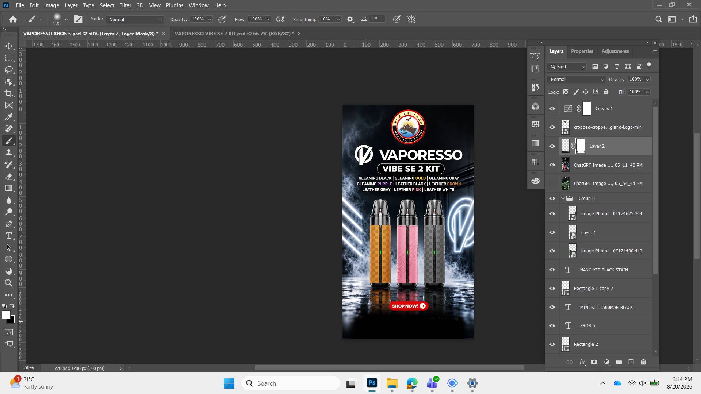Show the hidden ChatGPT Image 05_54_44 PM layer
Screen dimensions: 701x394
pos(552,184)
